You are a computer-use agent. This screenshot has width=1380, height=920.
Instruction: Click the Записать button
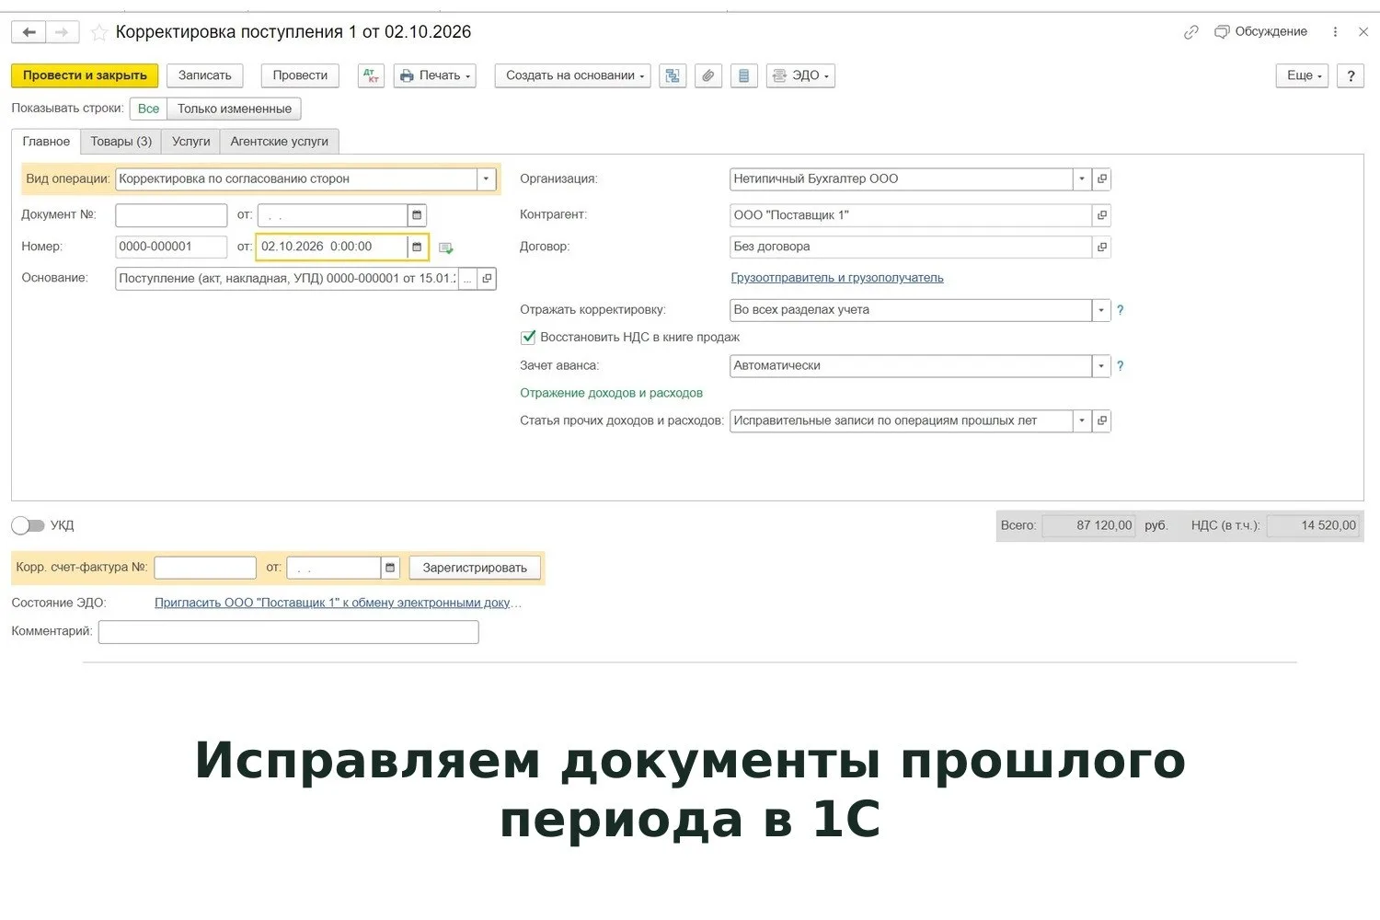[205, 75]
